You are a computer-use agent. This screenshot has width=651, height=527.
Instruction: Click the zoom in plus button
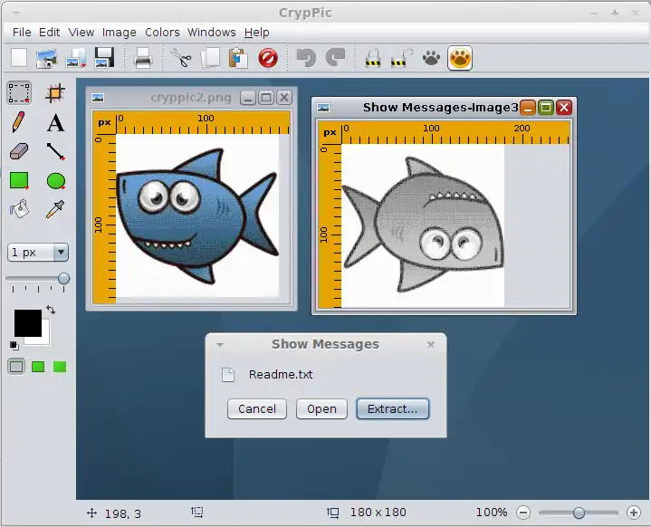[x=634, y=513]
